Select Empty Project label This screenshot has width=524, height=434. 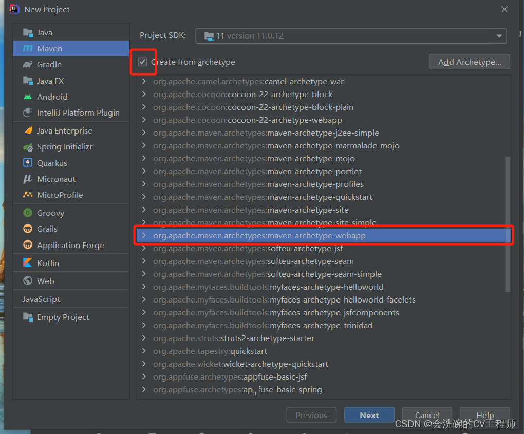(63, 317)
